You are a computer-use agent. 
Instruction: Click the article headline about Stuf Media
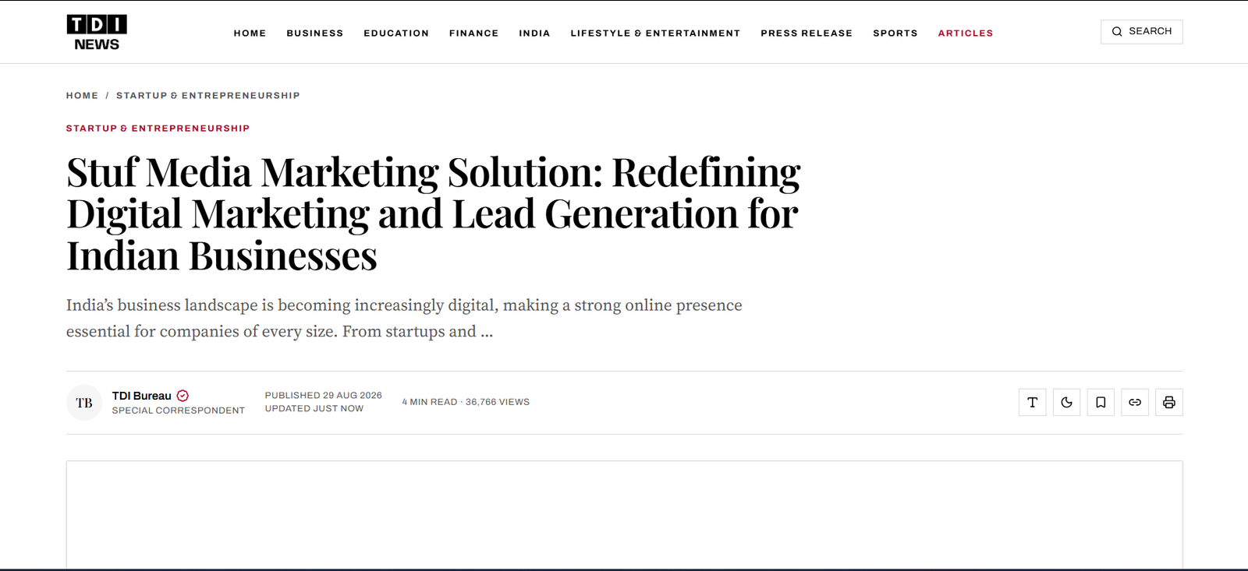click(434, 214)
